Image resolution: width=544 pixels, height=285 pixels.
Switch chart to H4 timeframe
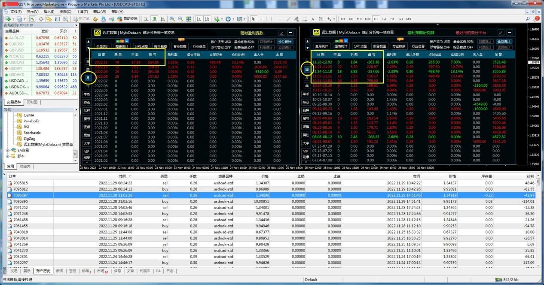click(384, 19)
